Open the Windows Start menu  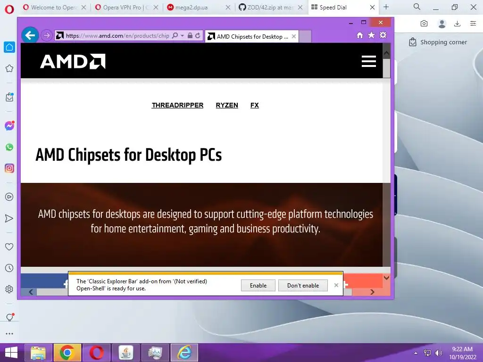[x=11, y=353]
